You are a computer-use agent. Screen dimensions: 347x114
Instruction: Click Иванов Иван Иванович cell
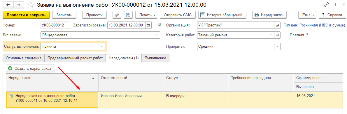click(x=131, y=100)
